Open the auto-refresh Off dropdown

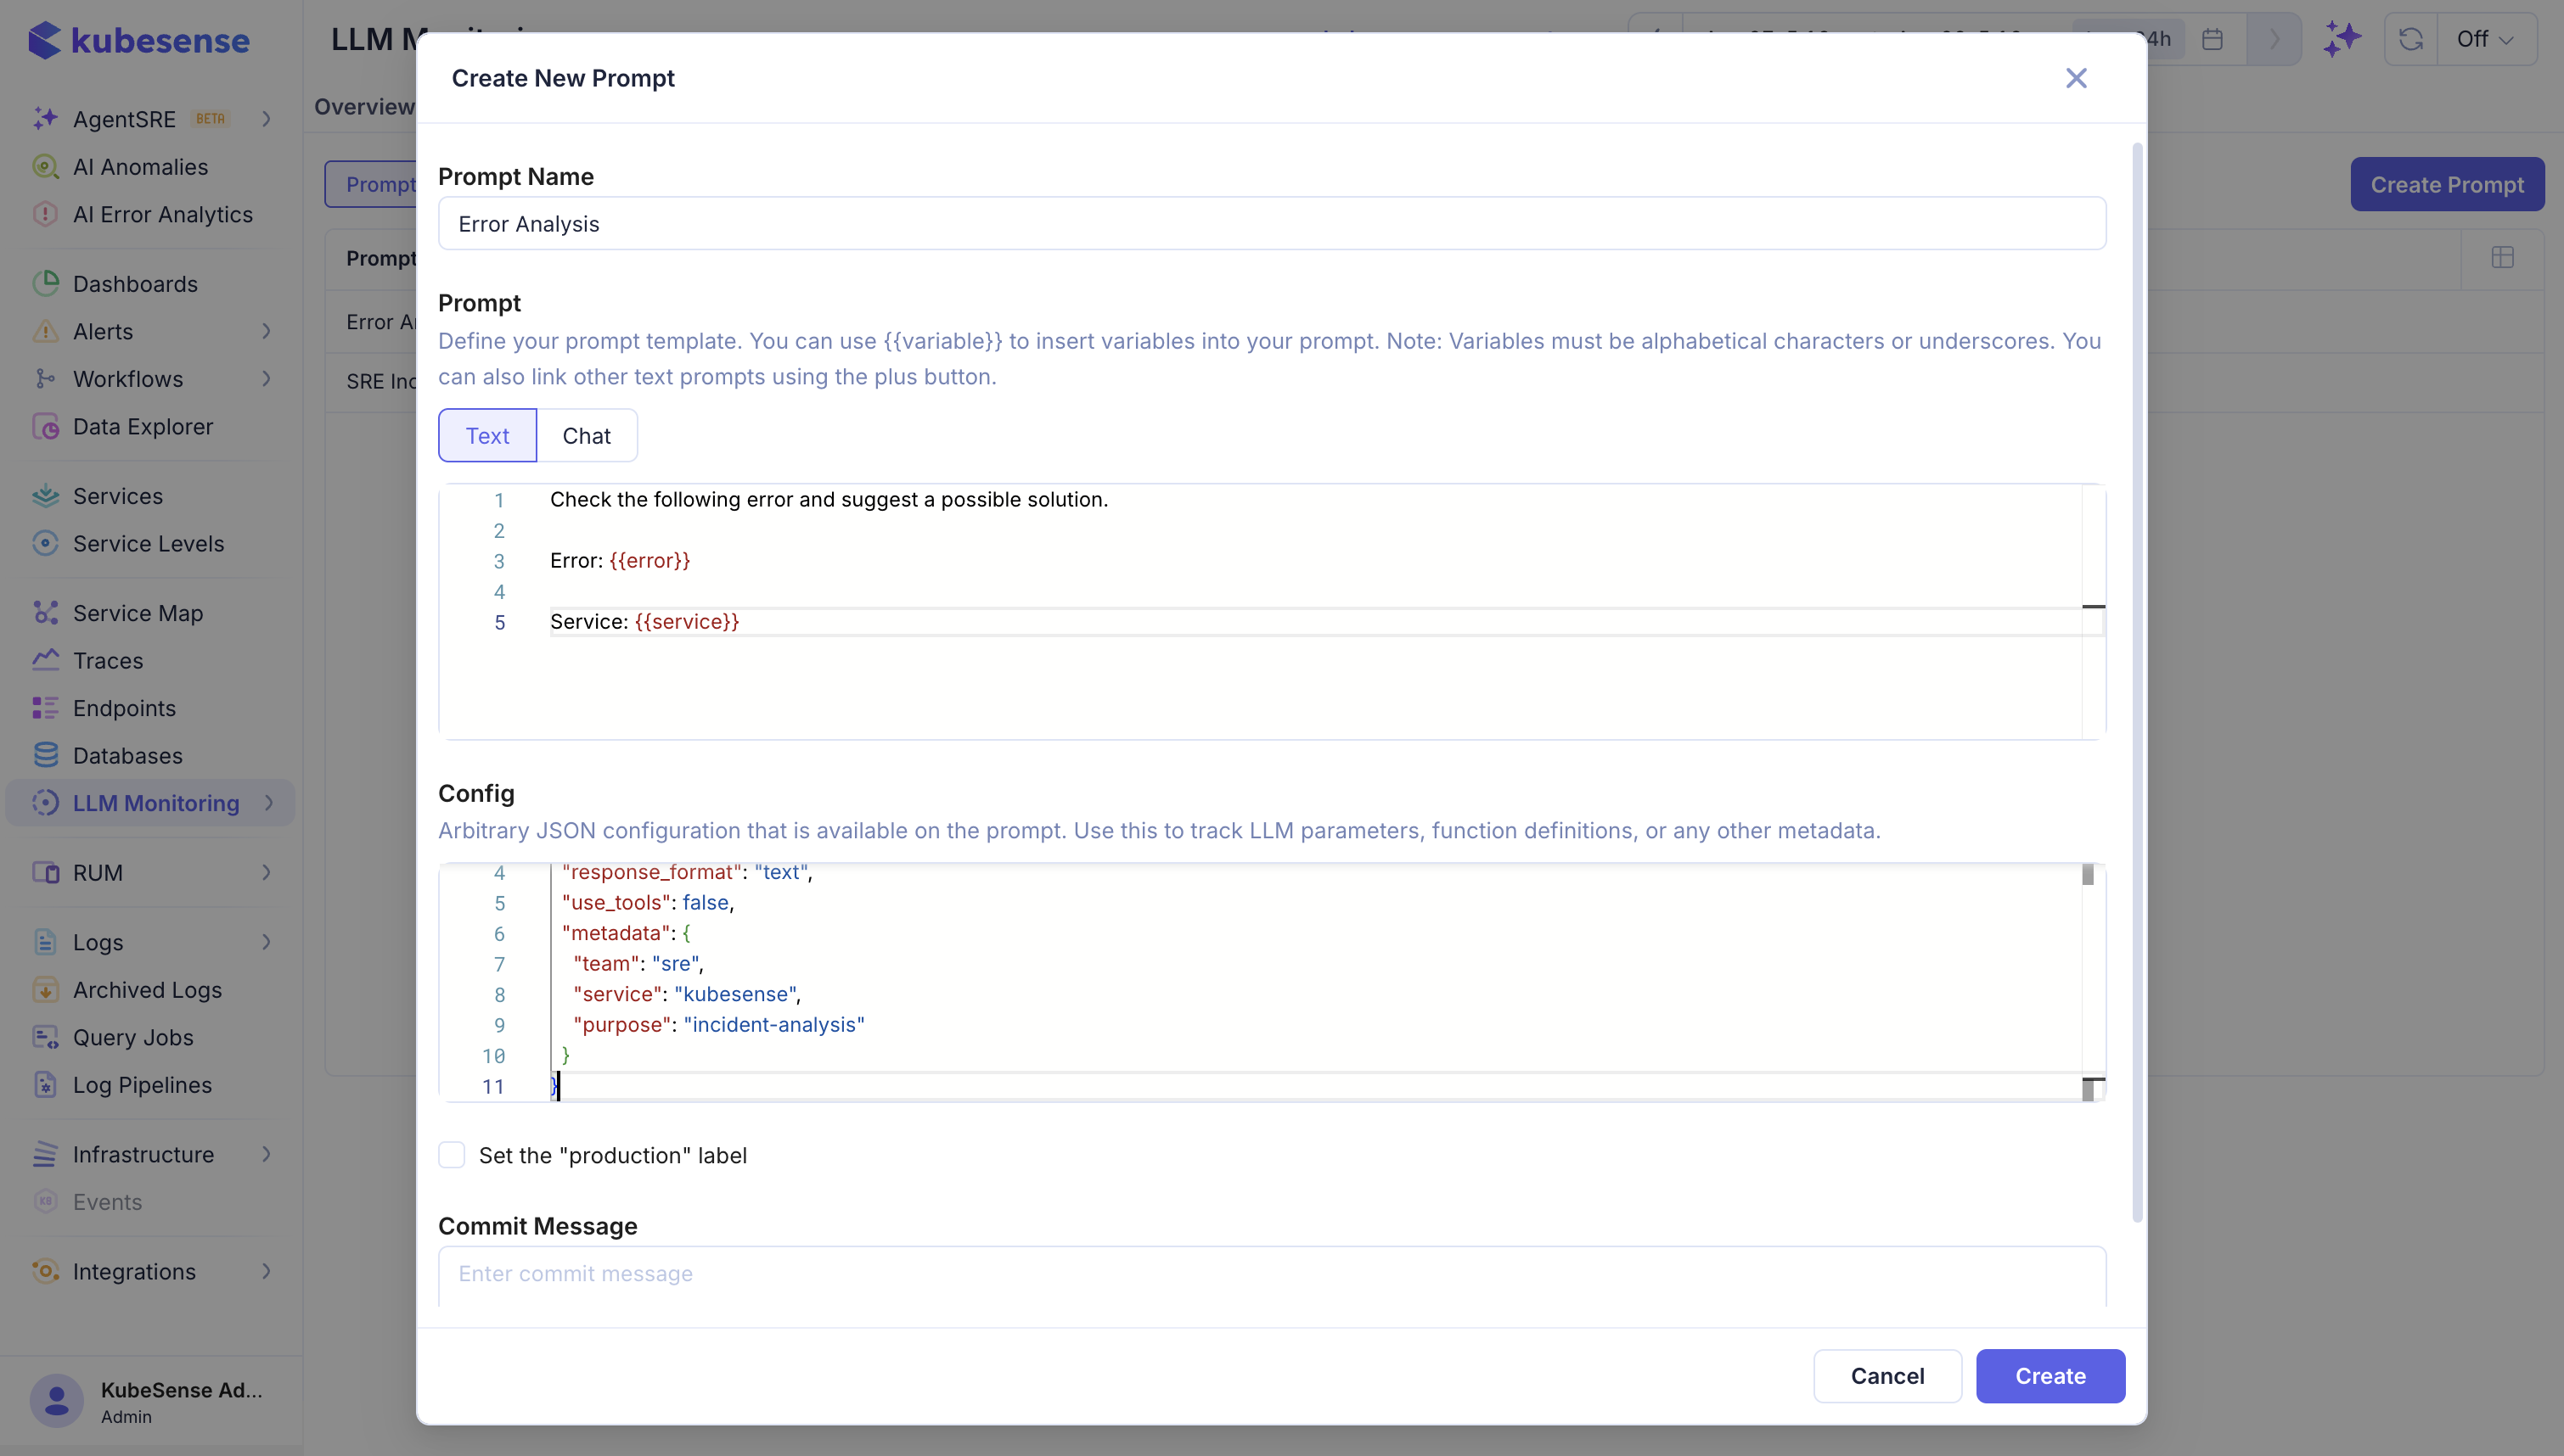click(x=2486, y=39)
